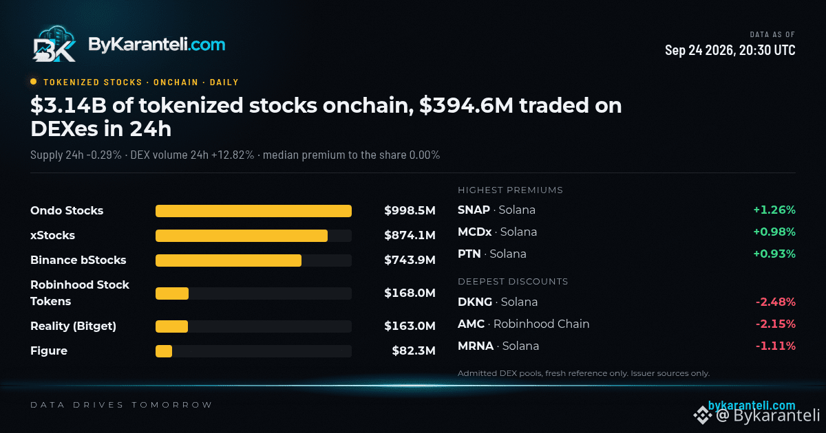Select the AMC Robinhood Chain row
Viewport: 826px width, 433px height.
[626, 324]
